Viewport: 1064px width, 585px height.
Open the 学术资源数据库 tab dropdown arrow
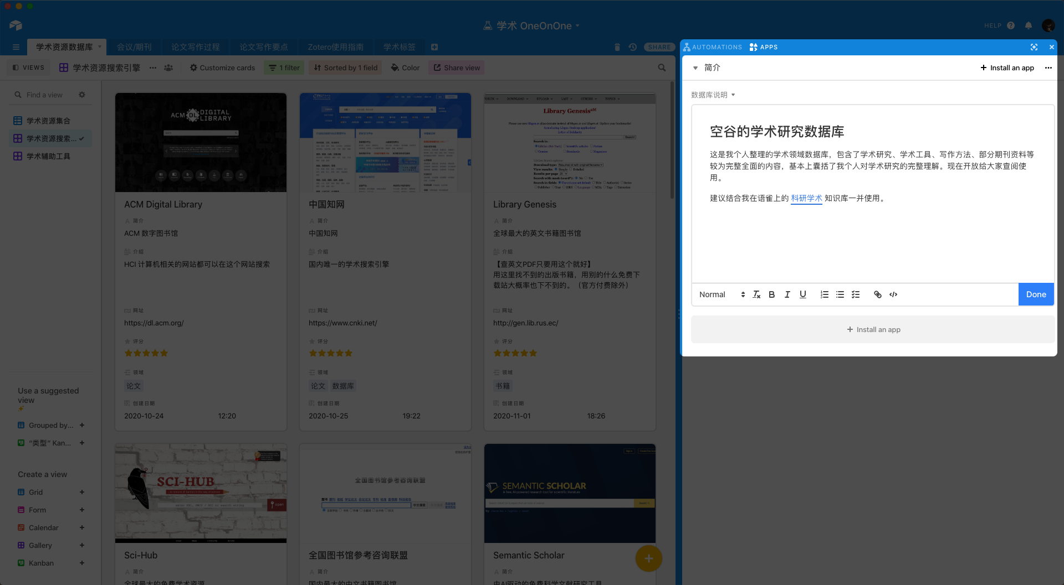[100, 46]
